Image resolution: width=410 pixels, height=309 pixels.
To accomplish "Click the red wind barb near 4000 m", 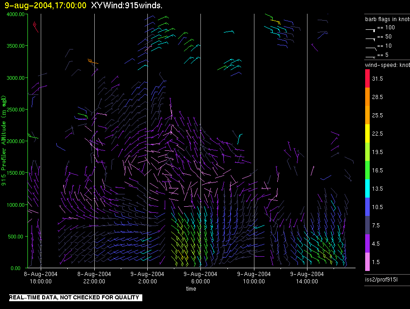I will coord(36,27).
